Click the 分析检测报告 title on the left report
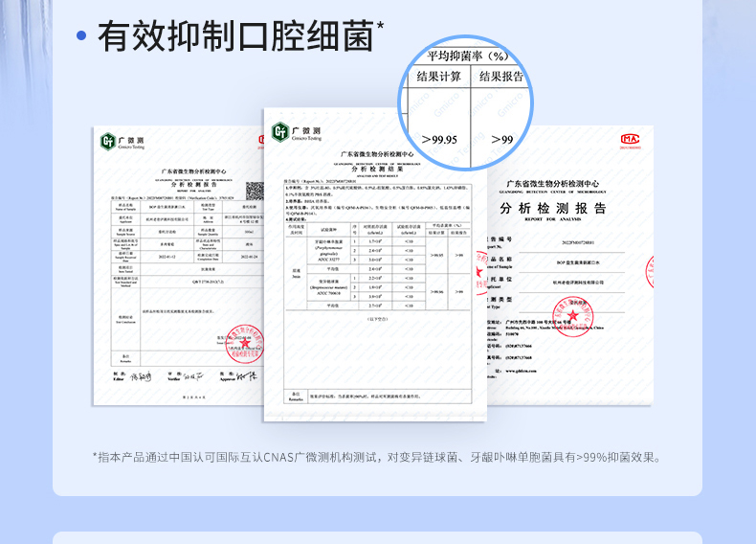 (x=194, y=185)
